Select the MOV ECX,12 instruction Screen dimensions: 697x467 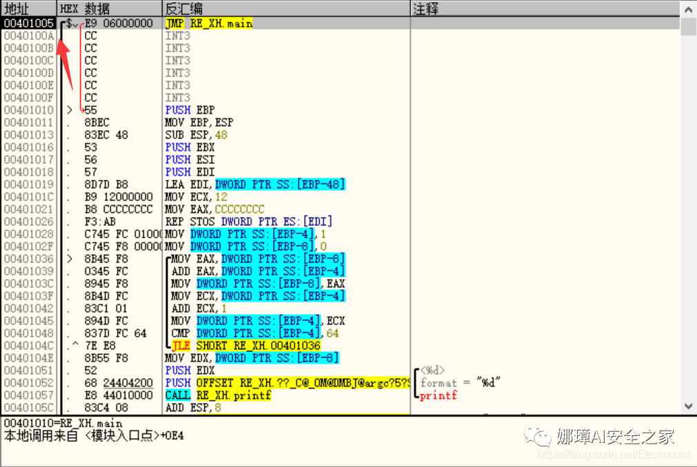coord(196,197)
